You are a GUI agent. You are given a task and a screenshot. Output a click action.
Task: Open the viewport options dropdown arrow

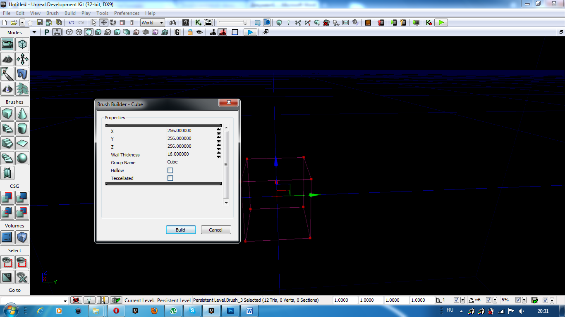tap(34, 32)
